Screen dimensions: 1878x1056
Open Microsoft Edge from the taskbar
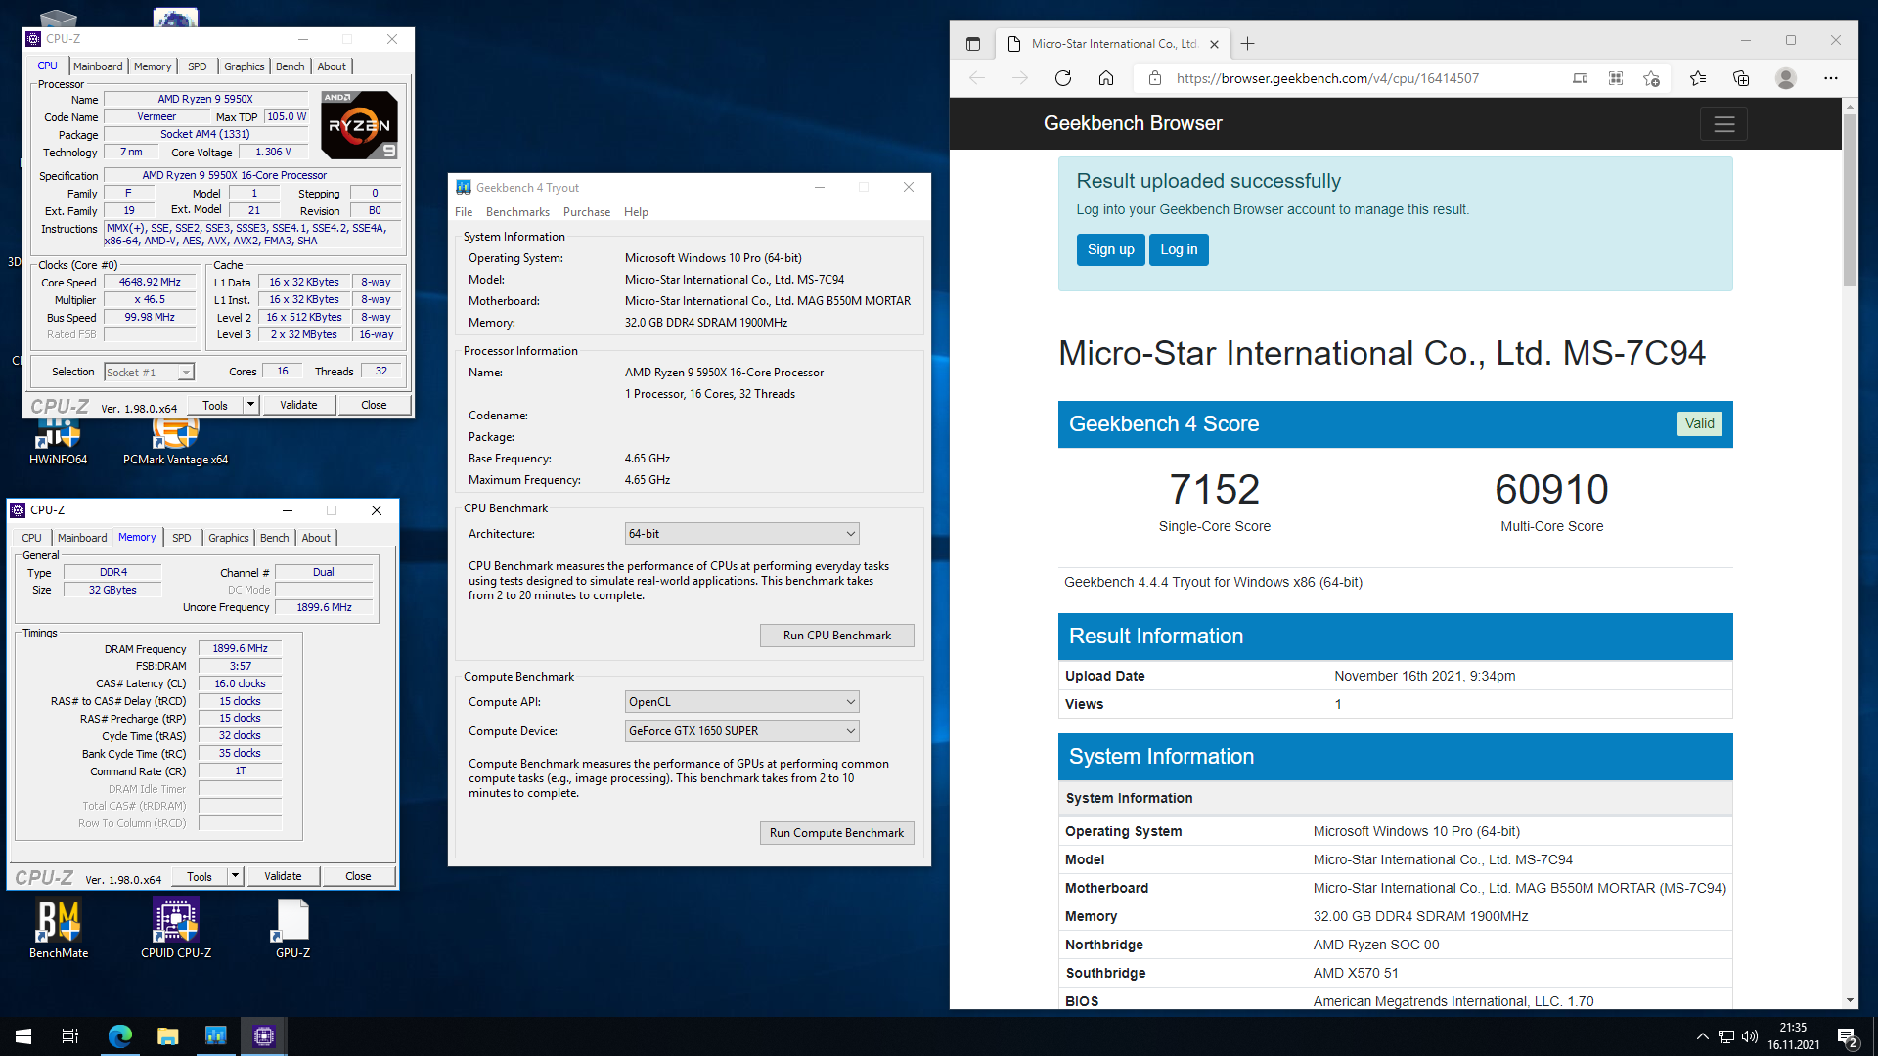(119, 1036)
